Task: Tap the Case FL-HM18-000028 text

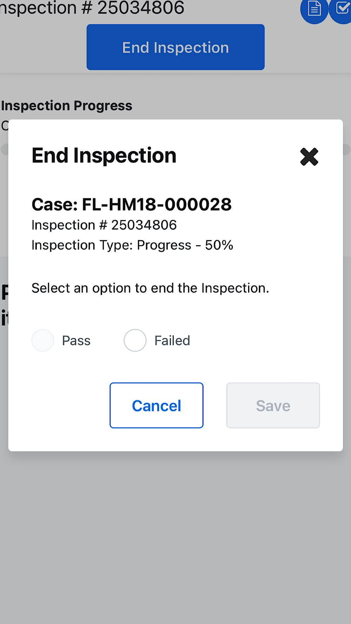Action: tap(132, 204)
